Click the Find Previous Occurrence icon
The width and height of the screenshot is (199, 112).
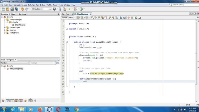pos(96,18)
